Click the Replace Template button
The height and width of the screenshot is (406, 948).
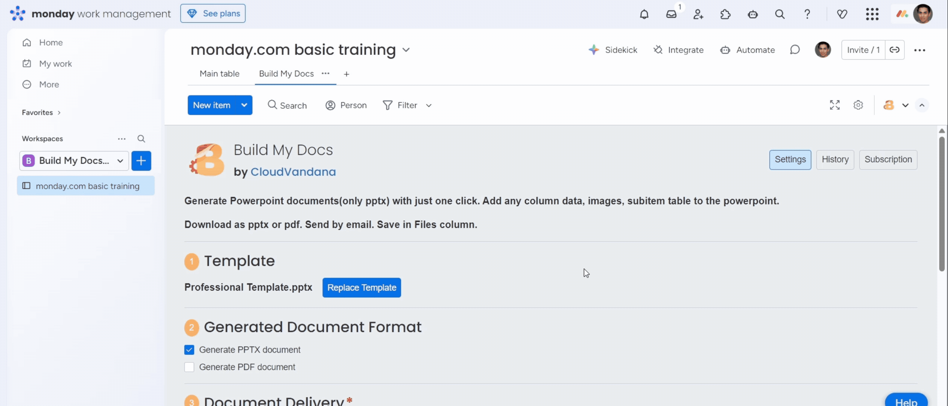pos(362,288)
